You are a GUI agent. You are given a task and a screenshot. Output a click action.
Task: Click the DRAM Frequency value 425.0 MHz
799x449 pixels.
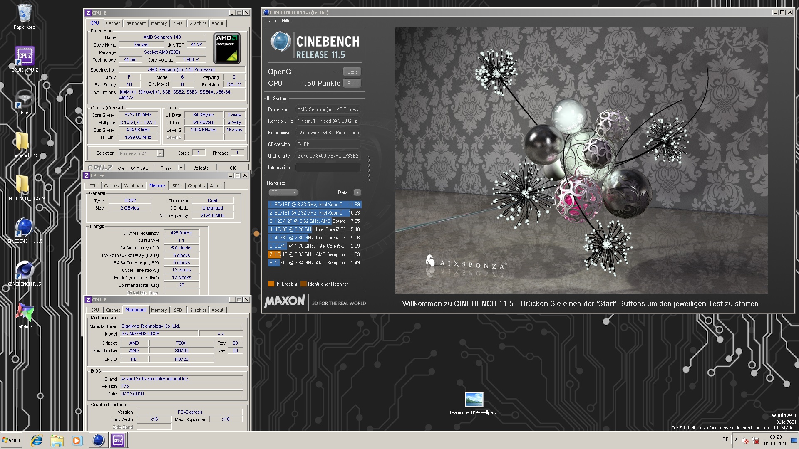coord(181,233)
